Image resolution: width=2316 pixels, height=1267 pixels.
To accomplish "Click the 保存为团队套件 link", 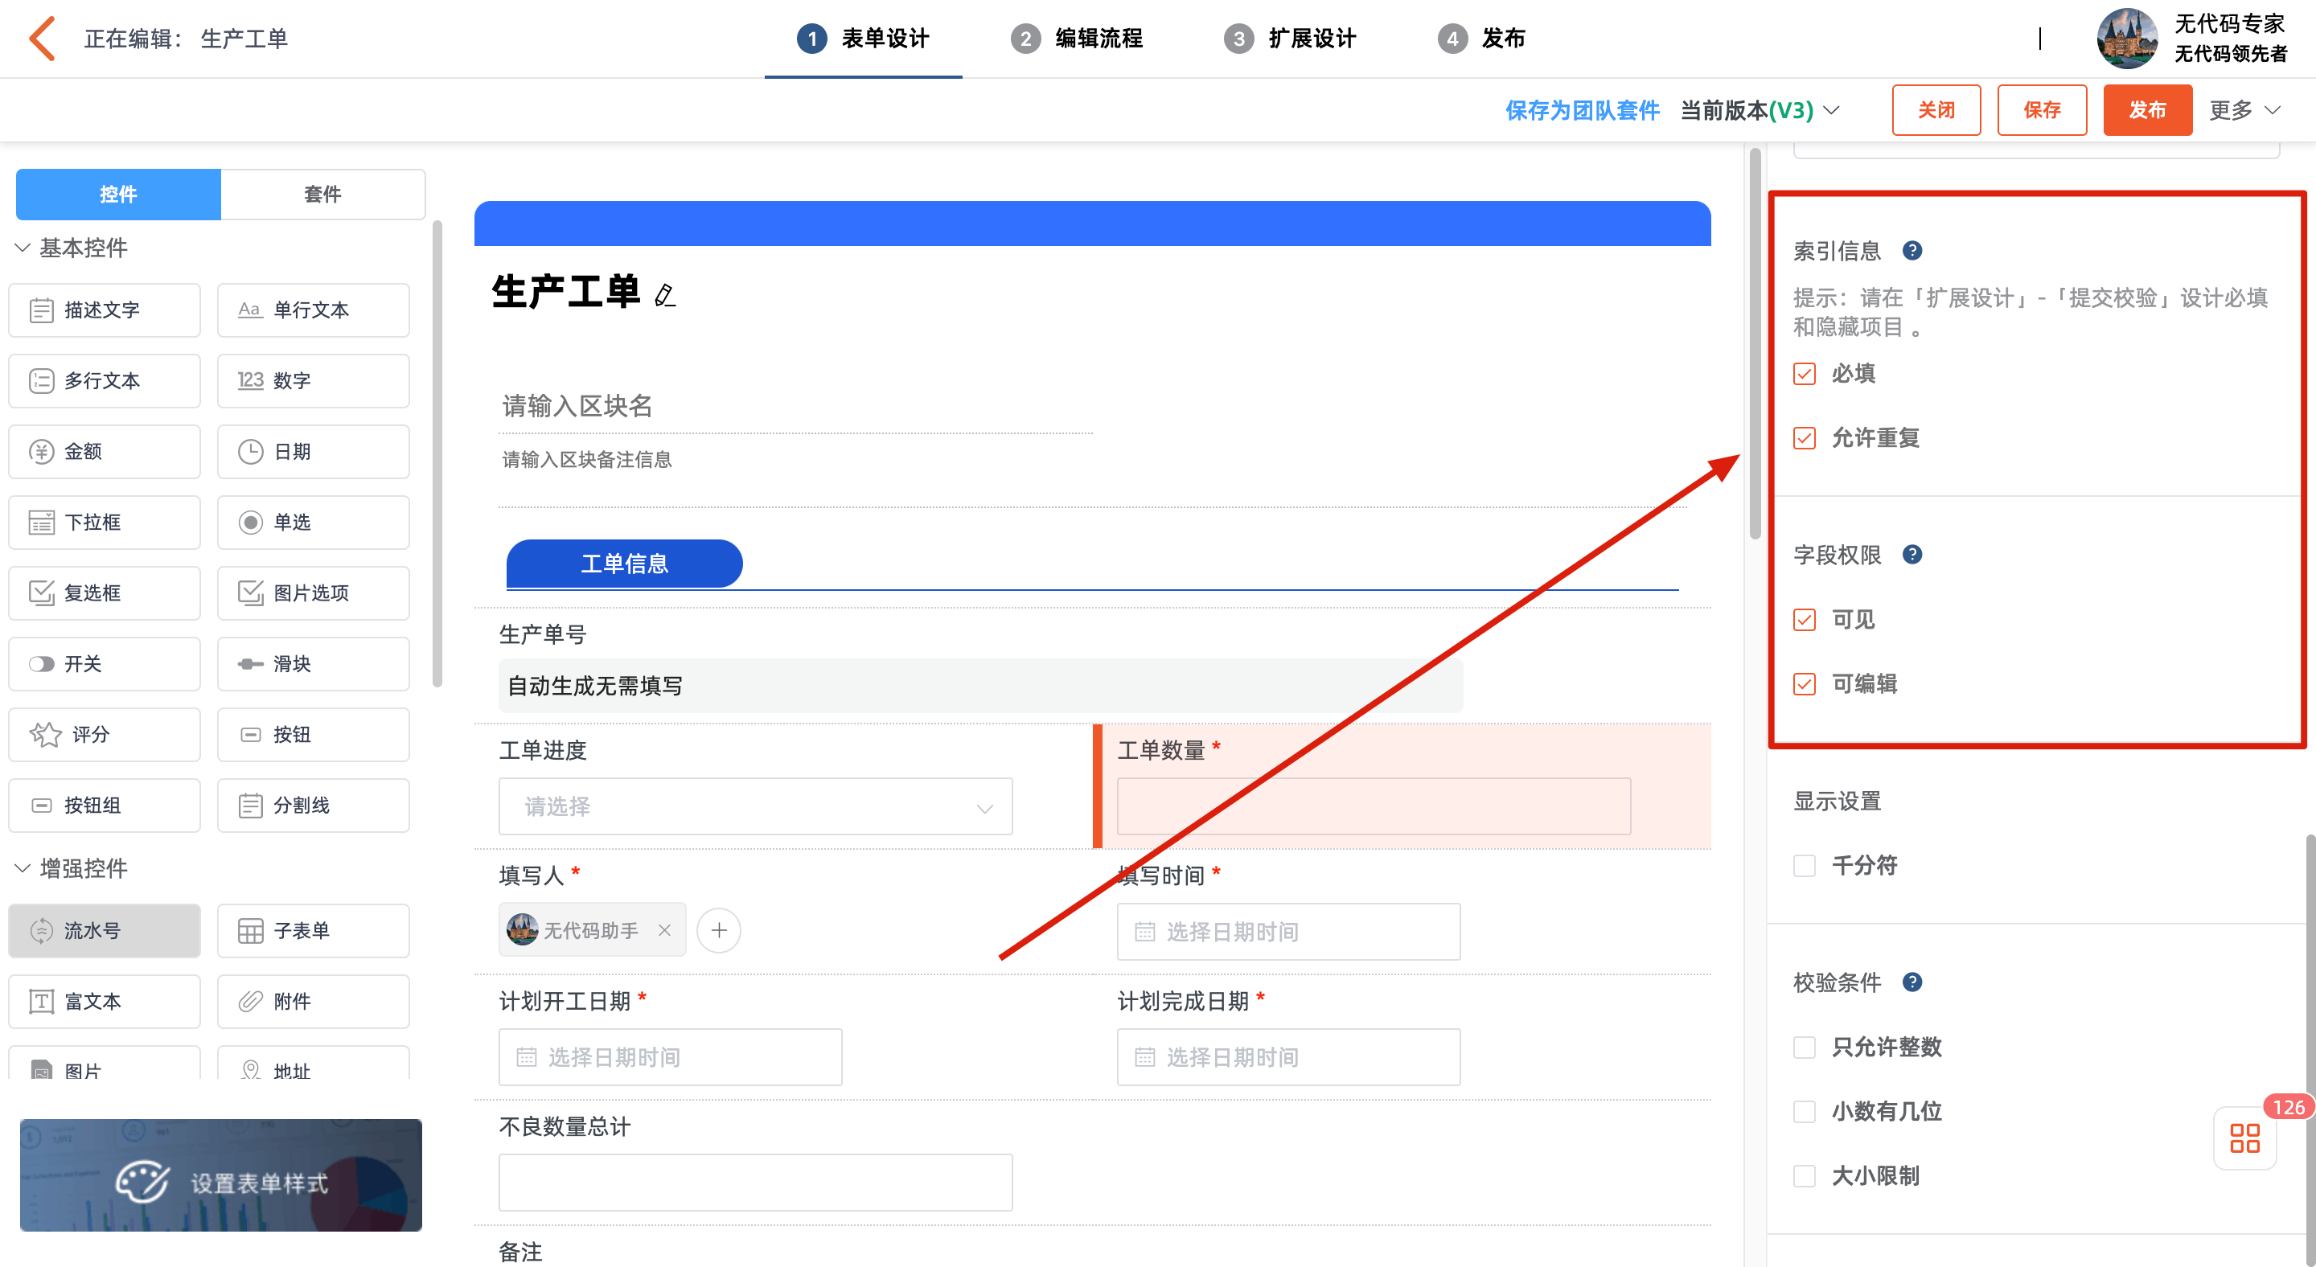I will coord(1582,109).
